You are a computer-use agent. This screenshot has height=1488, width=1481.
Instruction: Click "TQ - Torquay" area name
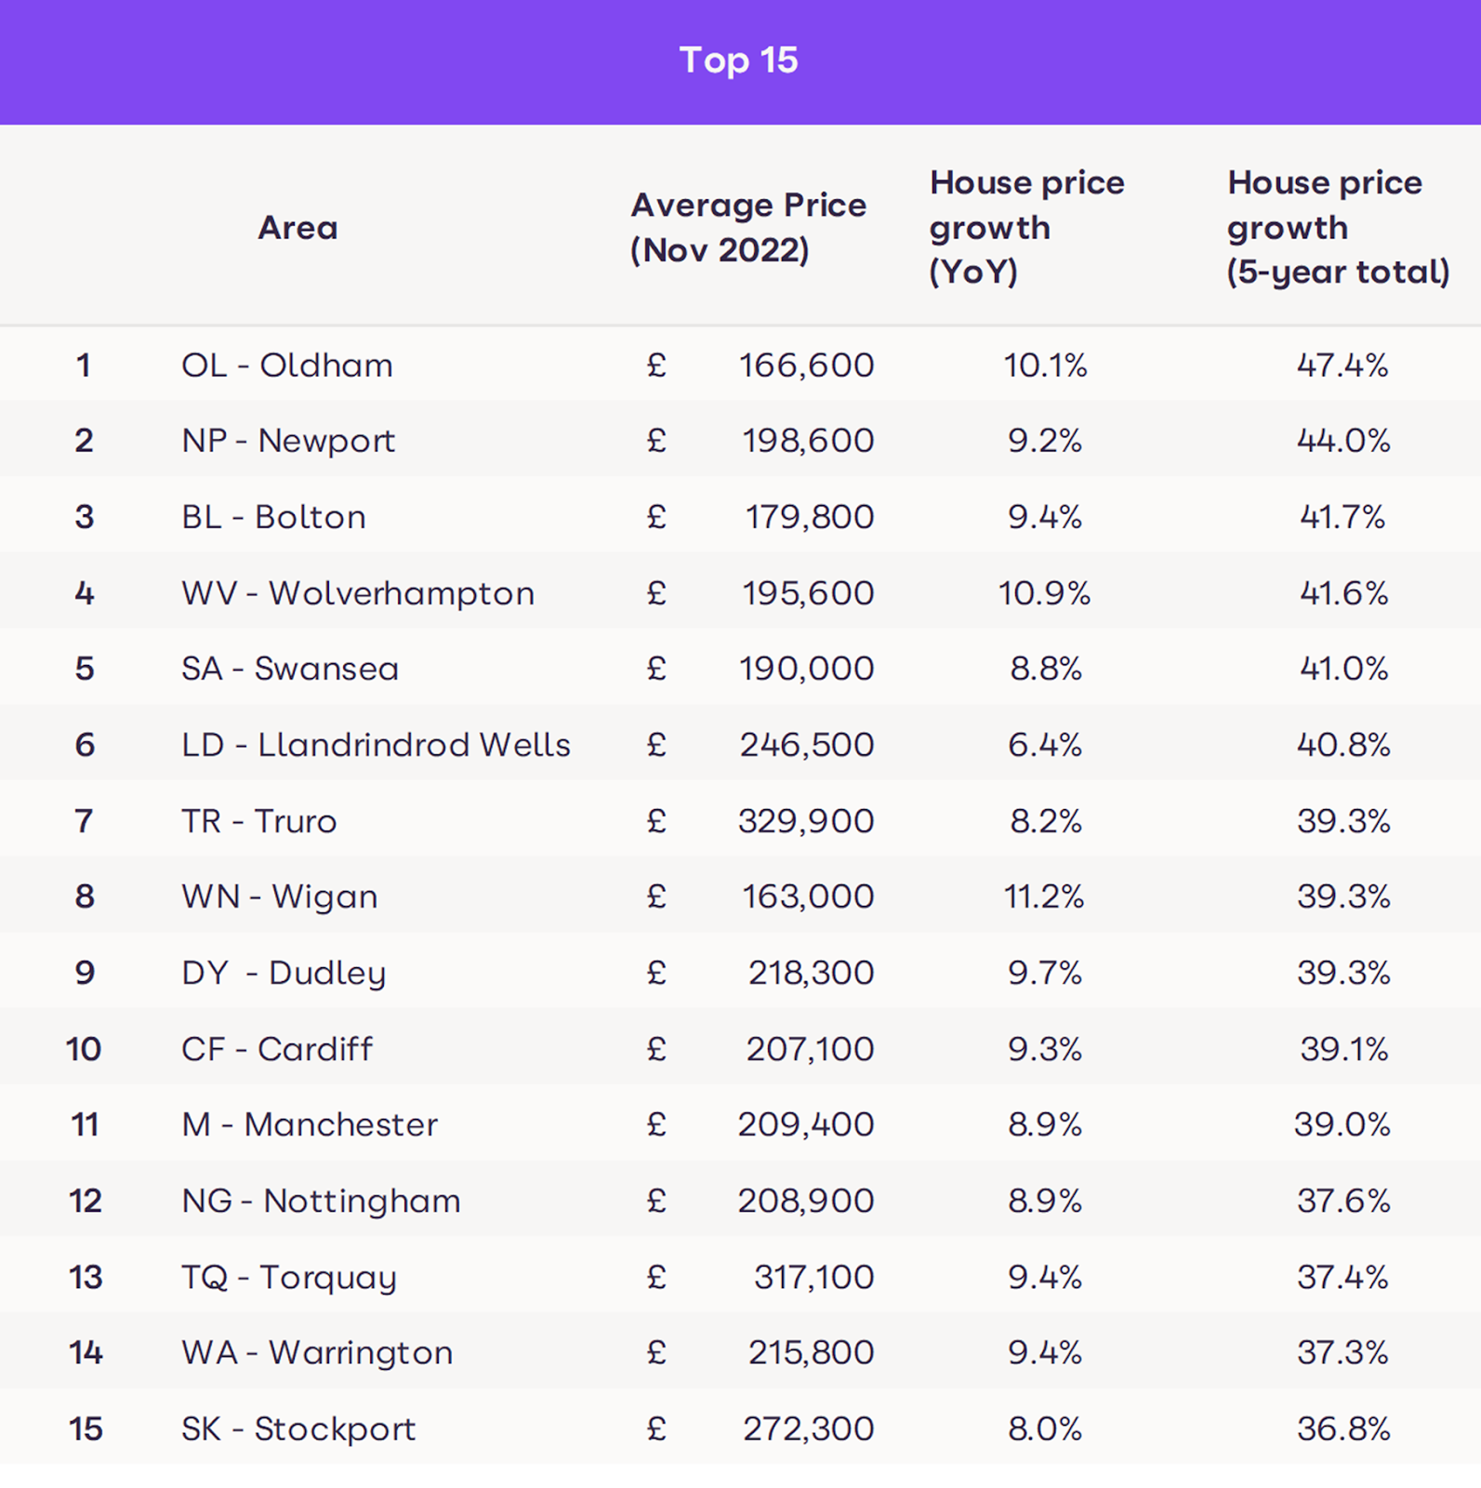(x=289, y=1278)
